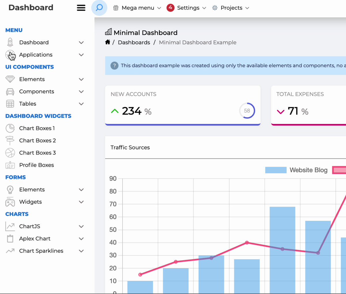
Task: Toggle the pink legend swatch in chart
Action: click(339, 170)
